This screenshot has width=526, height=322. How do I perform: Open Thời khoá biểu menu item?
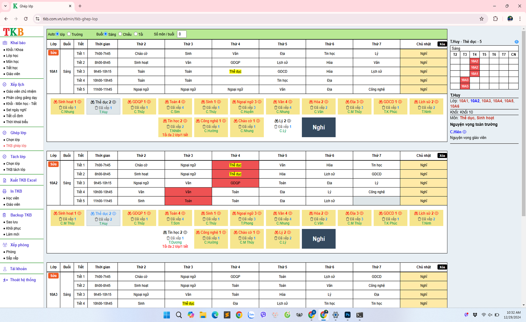pos(17,122)
